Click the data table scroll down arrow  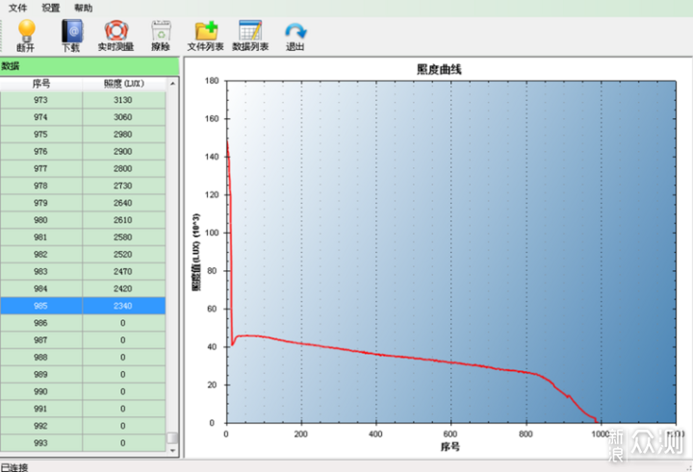click(x=173, y=451)
